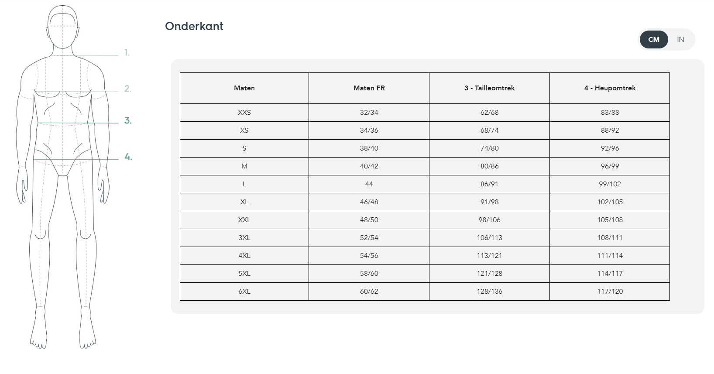This screenshot has height=374, width=714.
Task: Click waist value 91/98 for XL
Action: click(490, 202)
